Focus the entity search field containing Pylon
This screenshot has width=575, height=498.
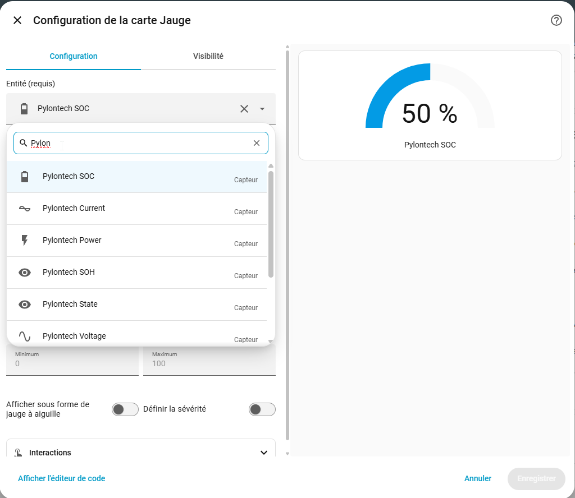141,143
